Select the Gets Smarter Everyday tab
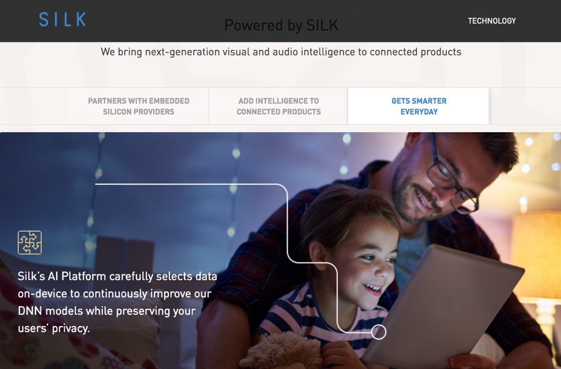 pyautogui.click(x=419, y=107)
